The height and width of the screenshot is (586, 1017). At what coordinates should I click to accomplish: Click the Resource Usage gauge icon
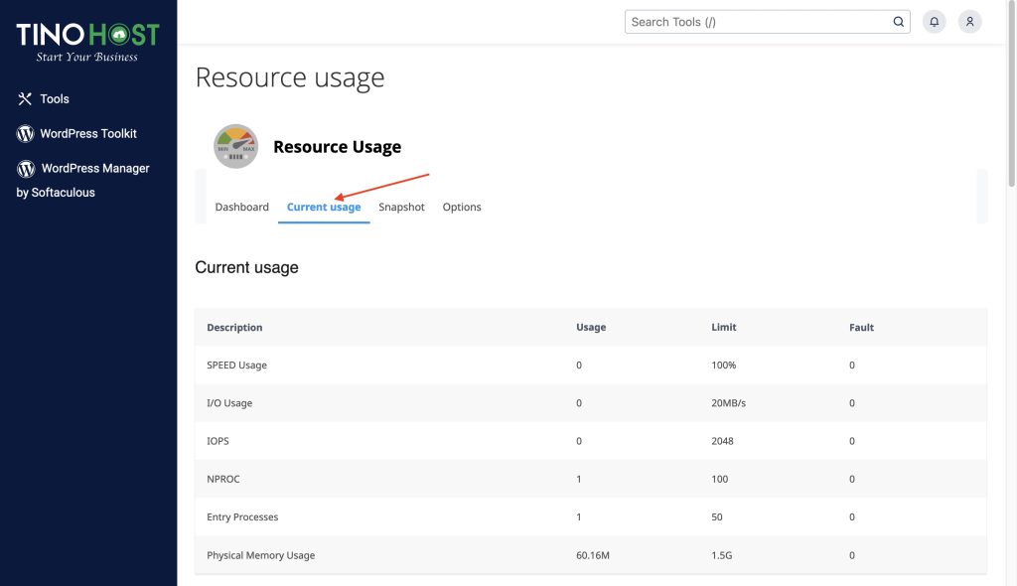pos(236,147)
